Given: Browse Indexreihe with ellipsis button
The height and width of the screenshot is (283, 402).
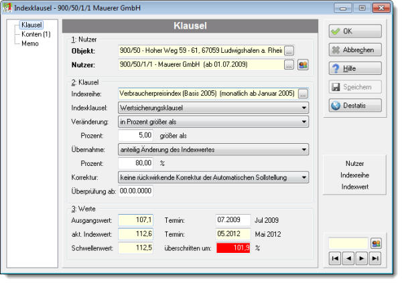Looking at the screenshot, I should 303,94.
